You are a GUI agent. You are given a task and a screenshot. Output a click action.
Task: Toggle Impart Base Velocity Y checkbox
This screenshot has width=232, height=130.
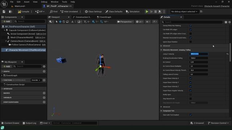point(191,83)
